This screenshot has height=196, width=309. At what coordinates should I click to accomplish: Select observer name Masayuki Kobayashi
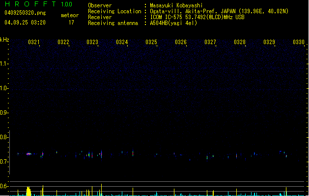pos(176,5)
